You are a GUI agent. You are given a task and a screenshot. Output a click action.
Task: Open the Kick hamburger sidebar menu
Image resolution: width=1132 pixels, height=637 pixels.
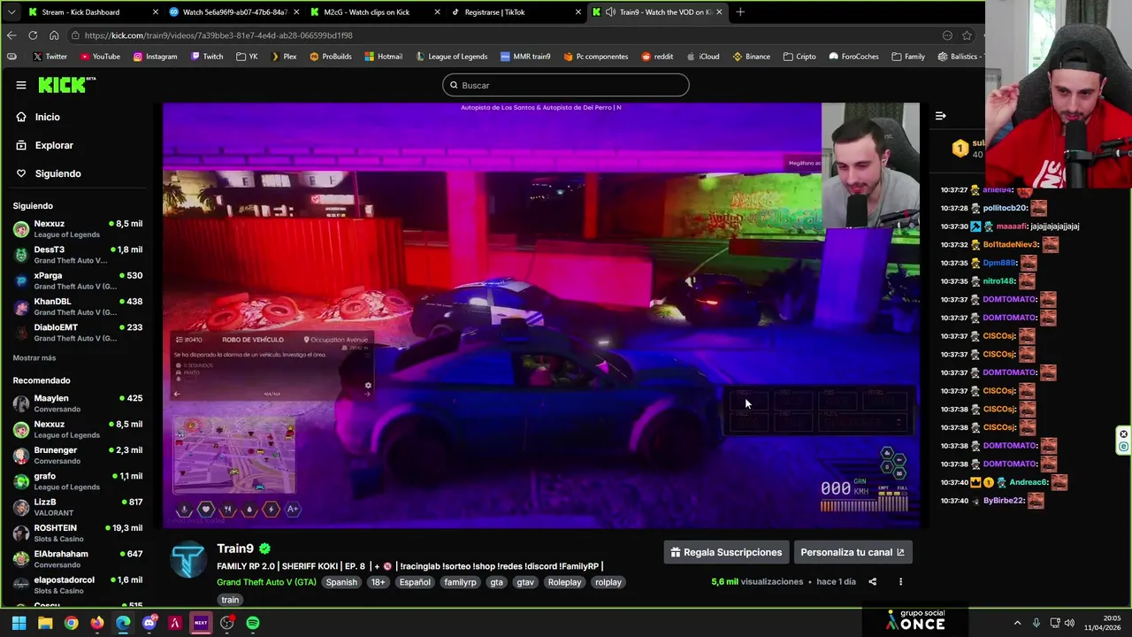(x=21, y=85)
